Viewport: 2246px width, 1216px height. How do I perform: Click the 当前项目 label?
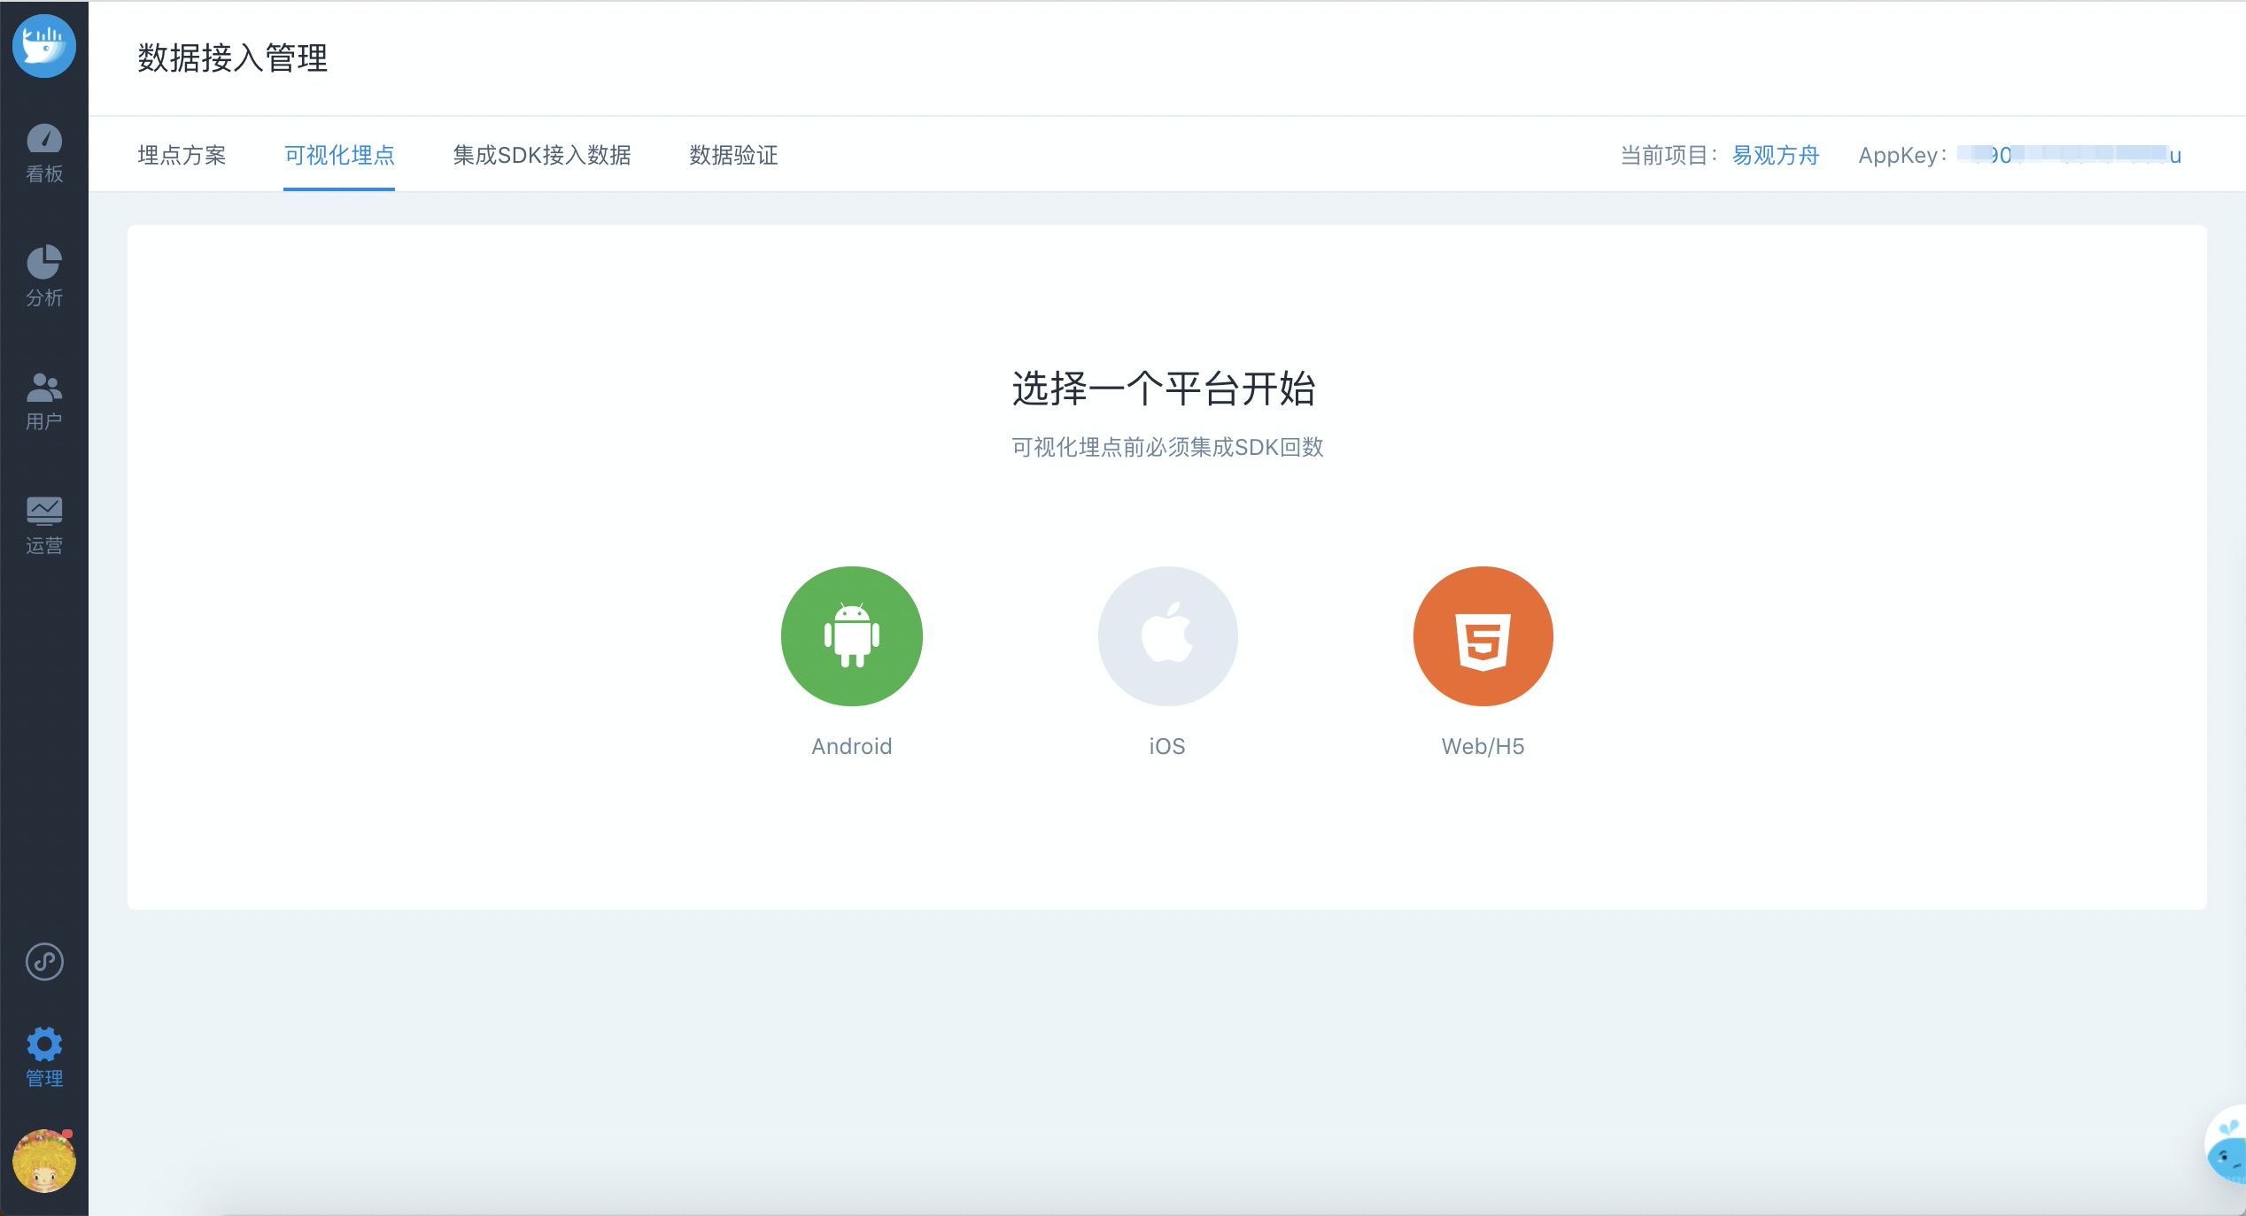(x=1669, y=155)
